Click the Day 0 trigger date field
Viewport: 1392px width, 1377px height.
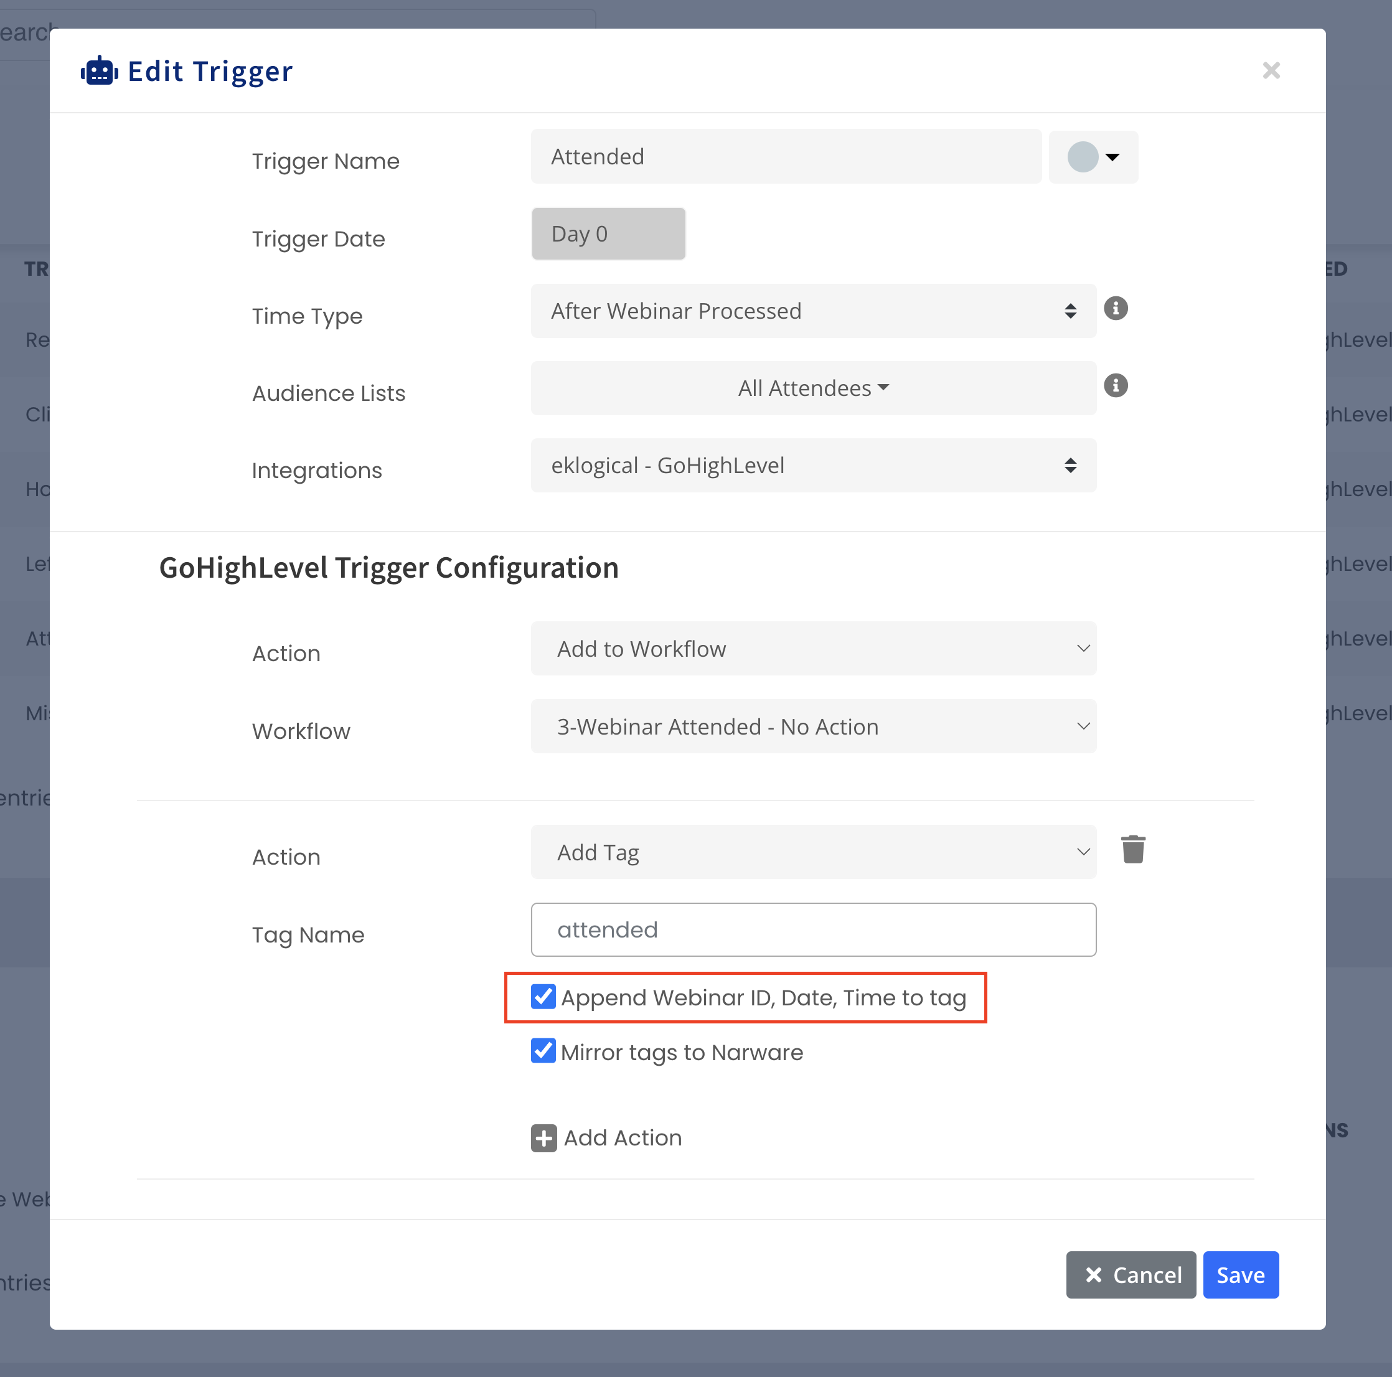click(608, 234)
